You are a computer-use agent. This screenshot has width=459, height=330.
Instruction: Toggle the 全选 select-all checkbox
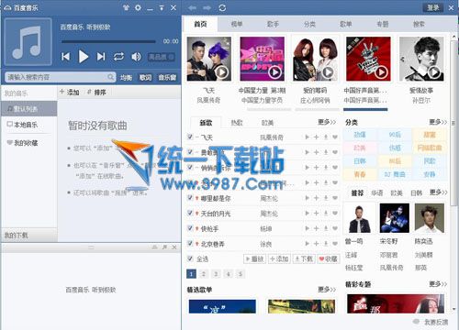(x=190, y=258)
